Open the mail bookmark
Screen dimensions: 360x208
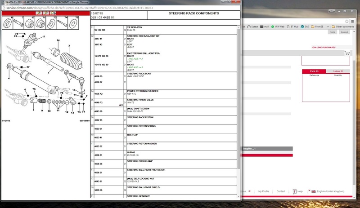tap(265, 27)
